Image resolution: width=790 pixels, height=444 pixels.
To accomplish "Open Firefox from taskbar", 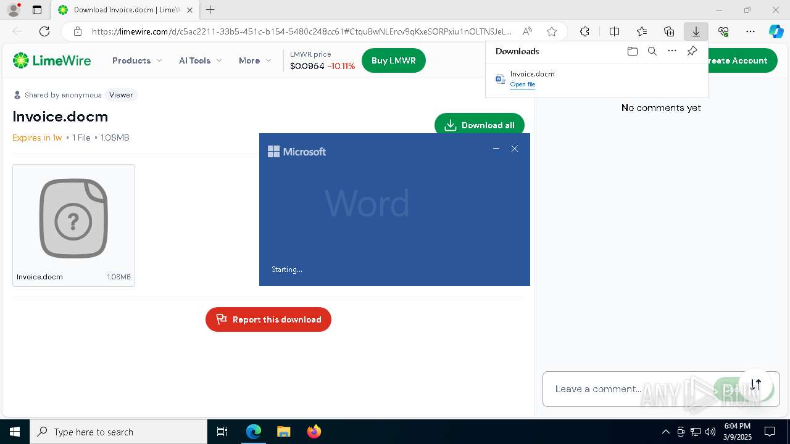I will point(314,432).
